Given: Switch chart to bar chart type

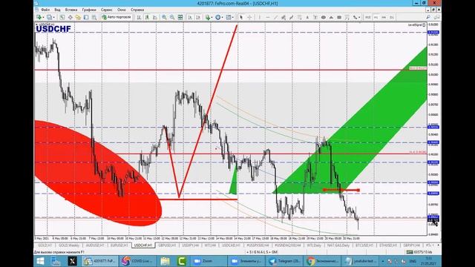Looking at the screenshot, I should tap(139, 17).
